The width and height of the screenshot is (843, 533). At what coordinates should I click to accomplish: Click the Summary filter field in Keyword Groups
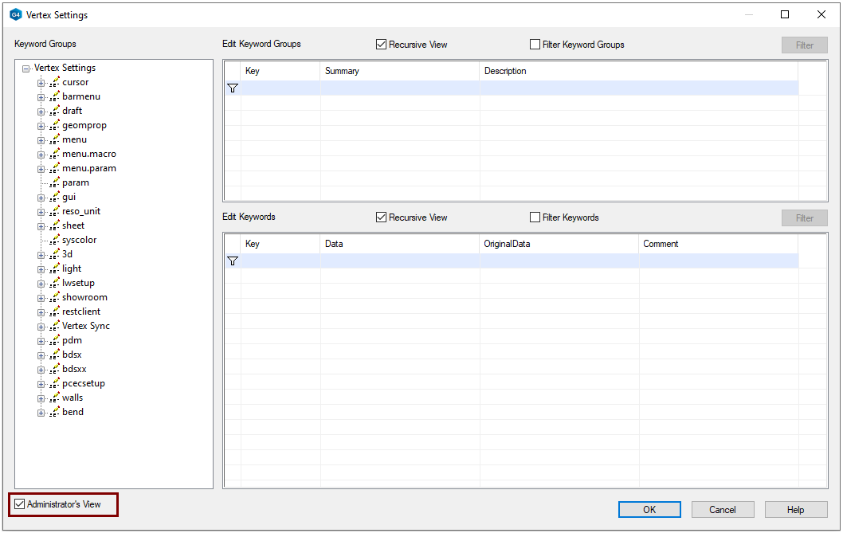(399, 88)
